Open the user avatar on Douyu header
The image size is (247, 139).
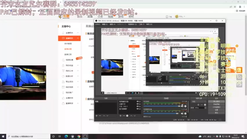tap(177, 16)
